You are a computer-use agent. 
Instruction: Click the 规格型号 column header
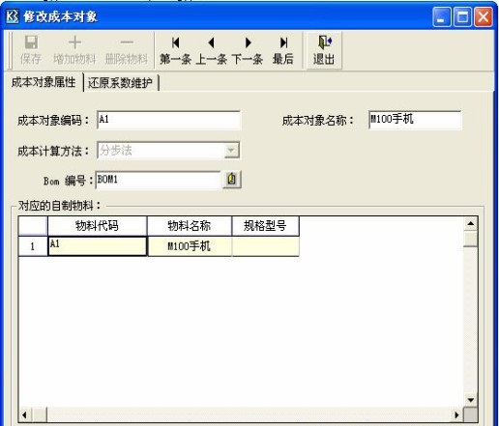[265, 226]
